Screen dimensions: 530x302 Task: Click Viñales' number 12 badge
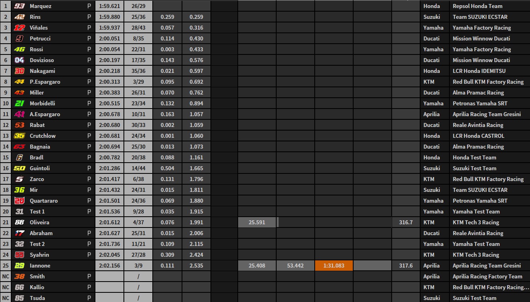tap(19, 28)
